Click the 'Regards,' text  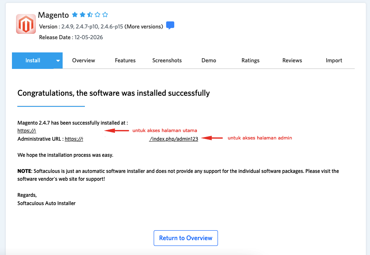pos(27,195)
